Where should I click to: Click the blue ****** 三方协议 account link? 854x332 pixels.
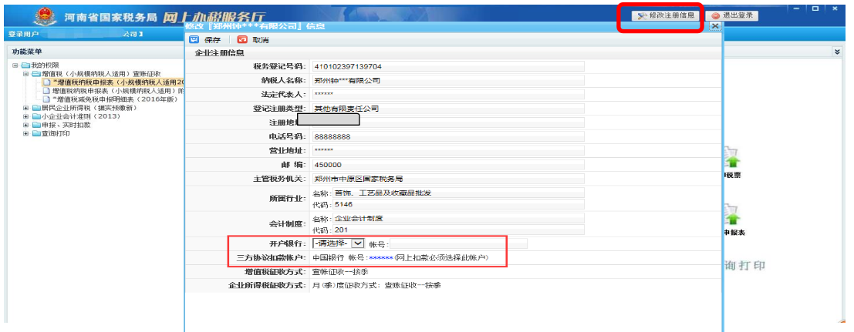[x=380, y=257]
